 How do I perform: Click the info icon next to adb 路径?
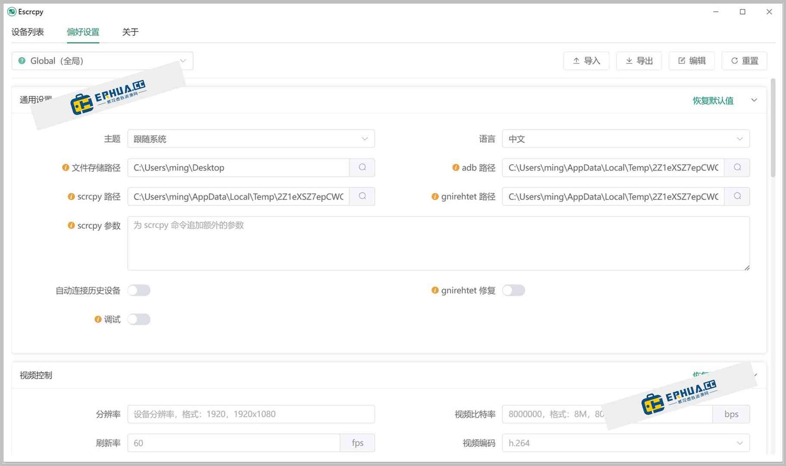point(456,167)
